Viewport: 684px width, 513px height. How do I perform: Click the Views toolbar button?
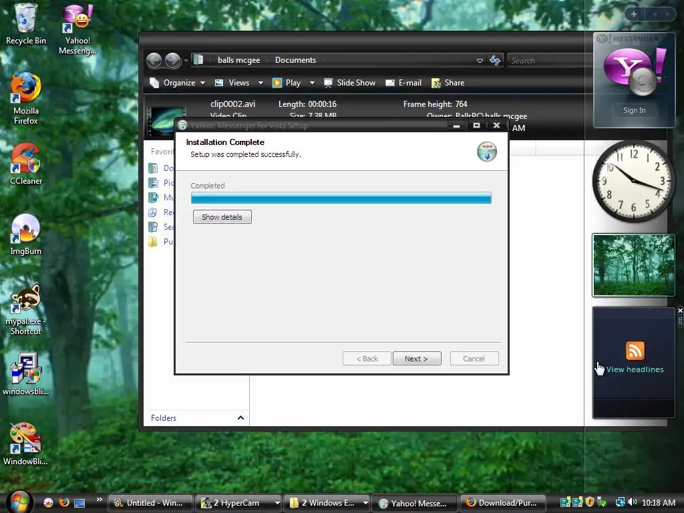[x=232, y=83]
